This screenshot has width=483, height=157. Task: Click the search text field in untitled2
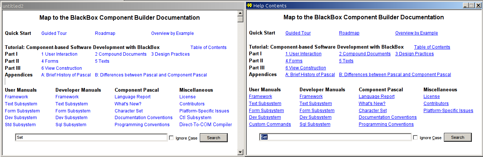coord(91,138)
